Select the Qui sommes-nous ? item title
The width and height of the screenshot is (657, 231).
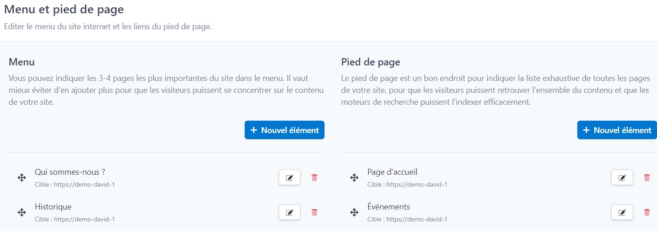click(x=70, y=172)
